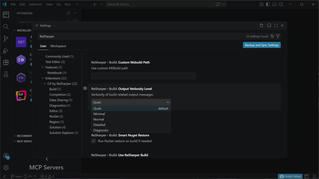This screenshot has height=179, width=319.
Task: Click Finish Setup in status bar
Action: click(290, 176)
